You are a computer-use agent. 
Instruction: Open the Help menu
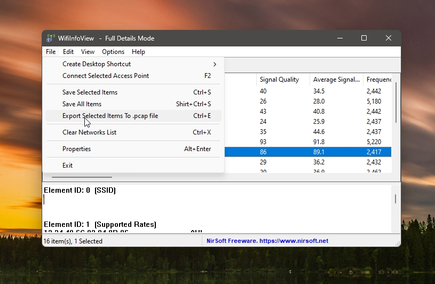pos(138,52)
